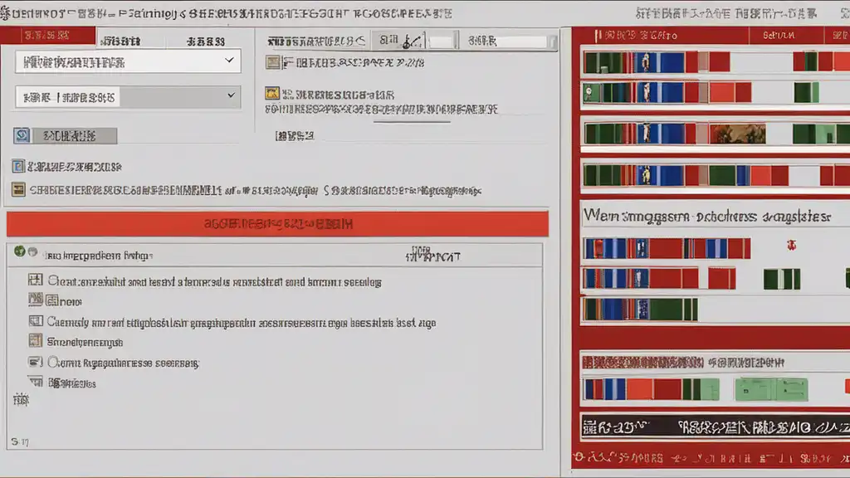Click the brown striped icon above the red bar
This screenshot has height=478, width=850.
18,189
